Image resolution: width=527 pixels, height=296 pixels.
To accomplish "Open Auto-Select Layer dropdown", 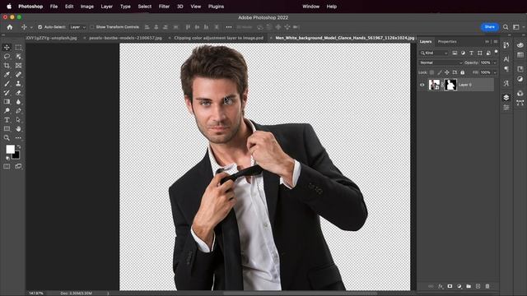I will 77,27.
